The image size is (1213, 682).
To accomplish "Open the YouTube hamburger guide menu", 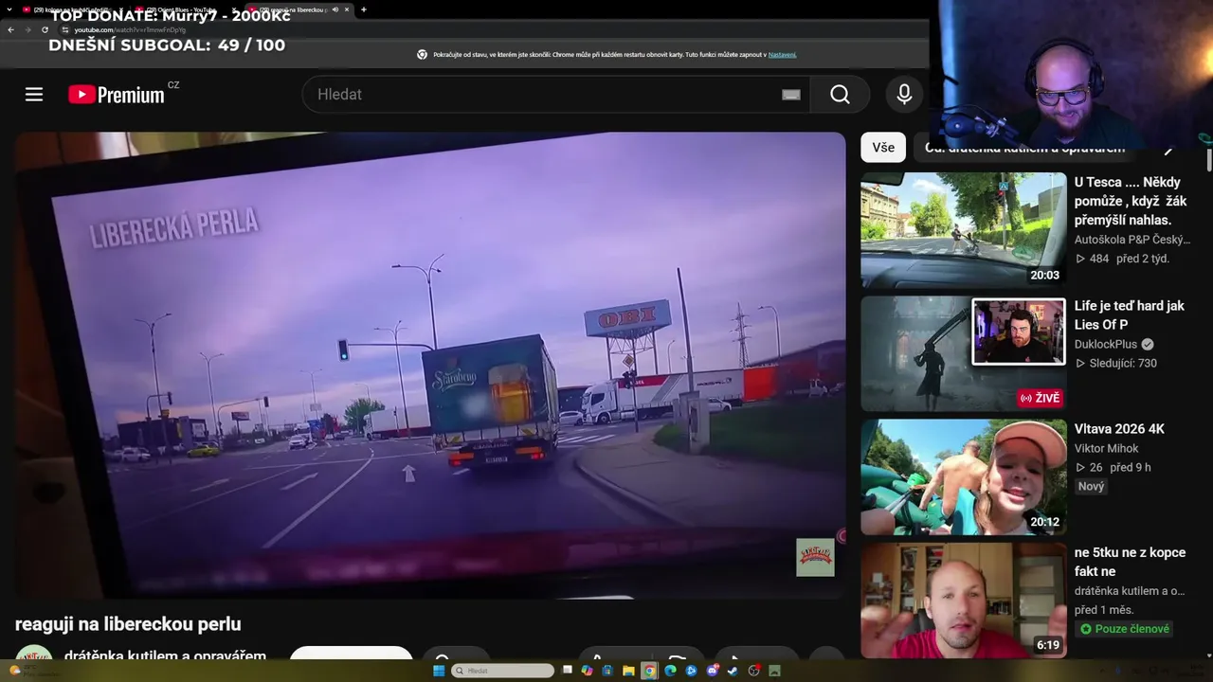I will (x=34, y=94).
